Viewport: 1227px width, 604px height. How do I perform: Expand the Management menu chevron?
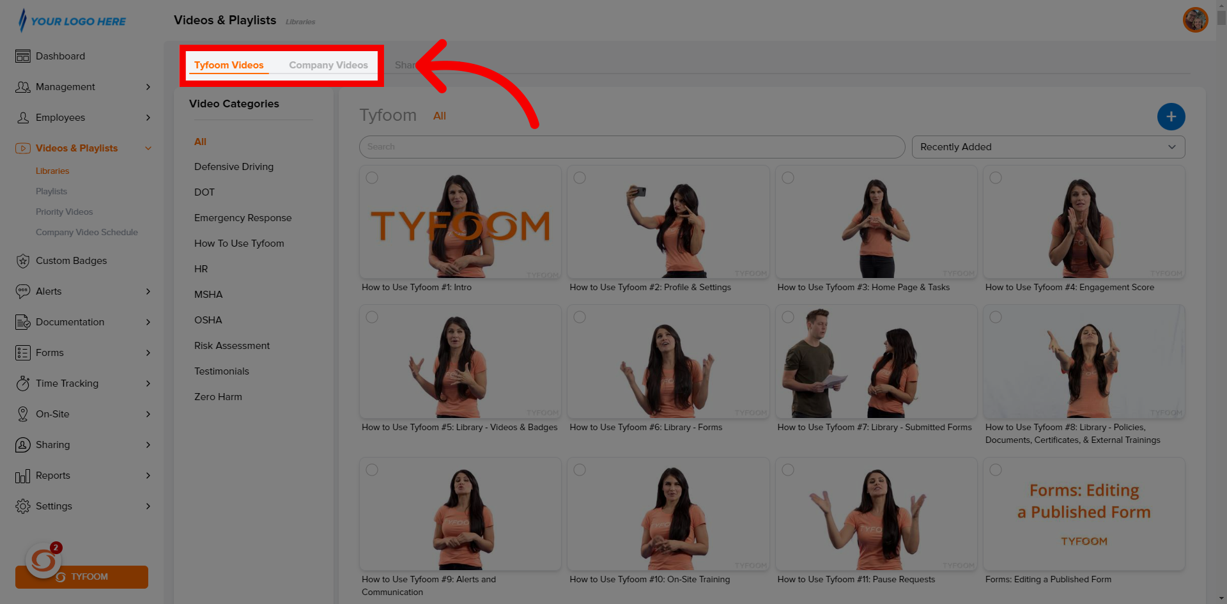(148, 87)
